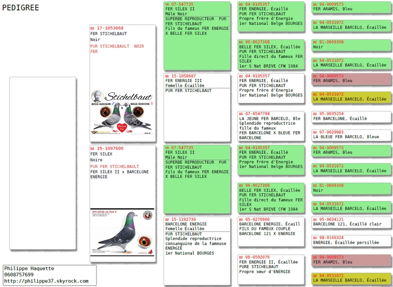
Task: Click the PEDIGREE page title
Action: pyautogui.click(x=21, y=8)
